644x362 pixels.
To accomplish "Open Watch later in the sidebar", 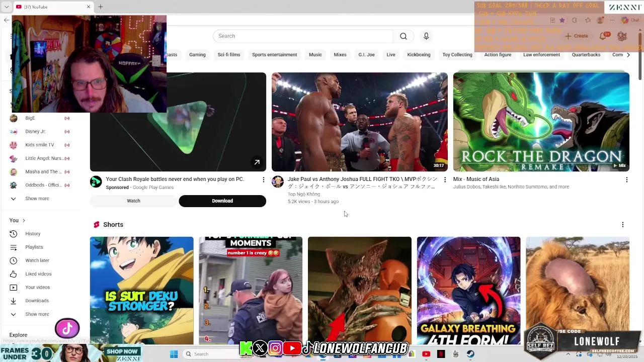I will [x=37, y=260].
